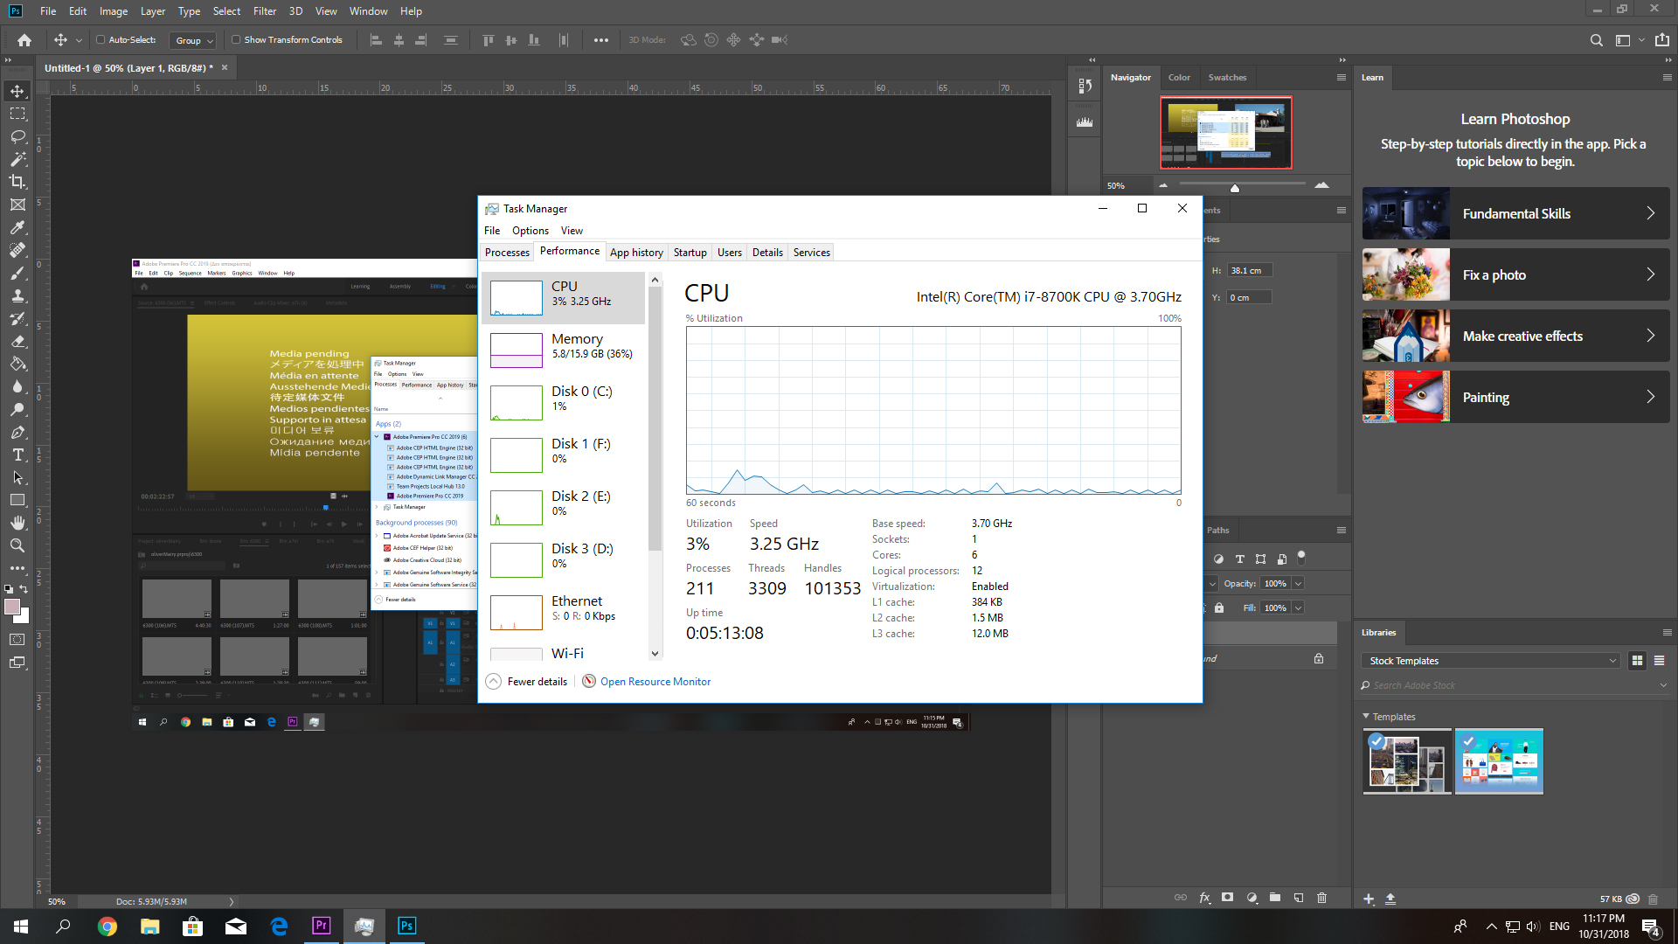The image size is (1678, 944).
Task: Open Photoshop search magnifier icon
Action: 1596,40
